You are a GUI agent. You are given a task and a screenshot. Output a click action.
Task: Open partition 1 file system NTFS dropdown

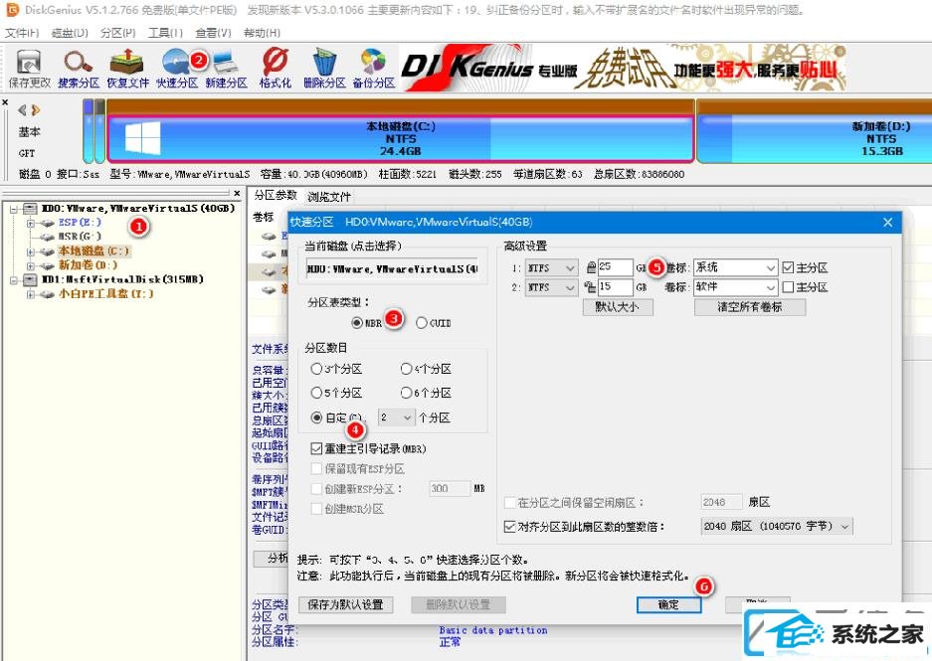click(x=551, y=267)
